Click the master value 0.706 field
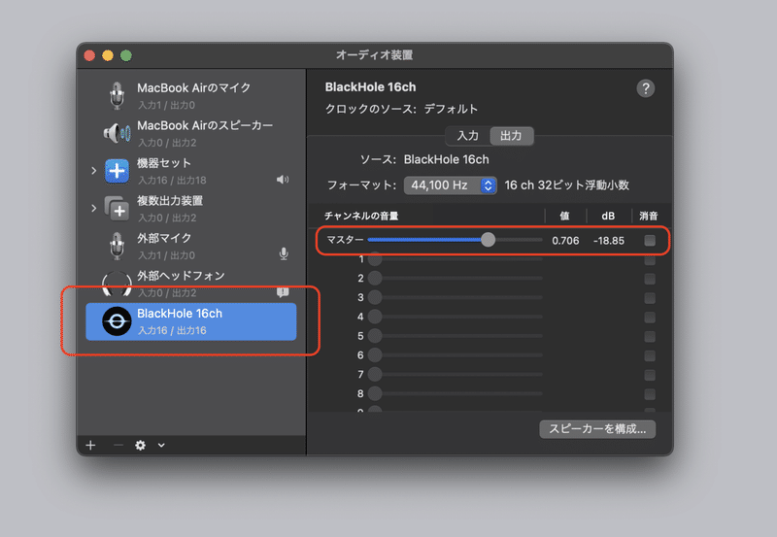The height and width of the screenshot is (537, 777). point(565,241)
